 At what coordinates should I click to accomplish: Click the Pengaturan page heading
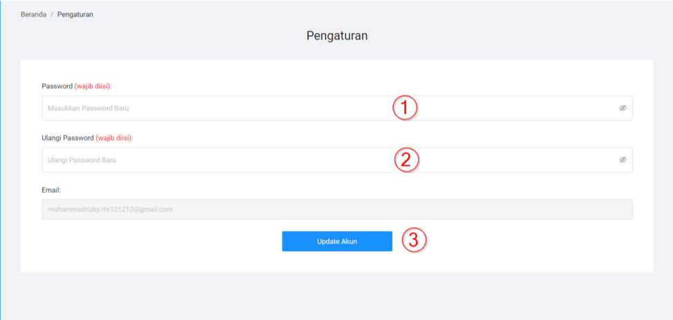pyautogui.click(x=336, y=36)
